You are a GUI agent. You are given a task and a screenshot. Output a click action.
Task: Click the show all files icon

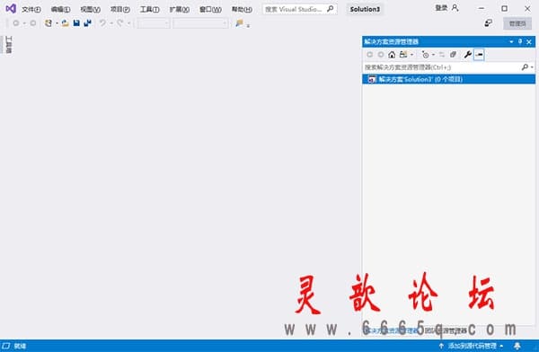point(453,54)
